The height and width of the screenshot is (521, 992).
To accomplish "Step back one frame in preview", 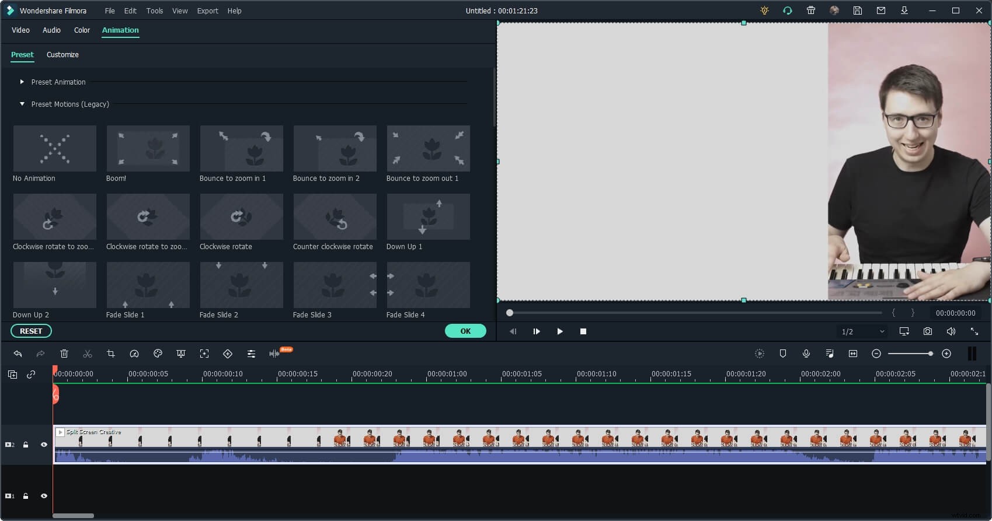I will (513, 331).
